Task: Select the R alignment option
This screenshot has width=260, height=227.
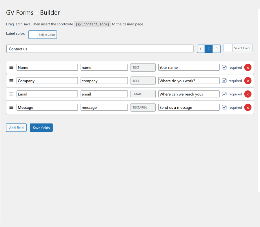Action: point(216,49)
